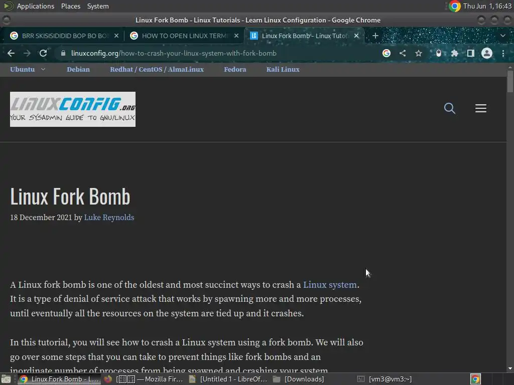
Task: Click the page vertical scrollbar thumb
Action: point(510,81)
